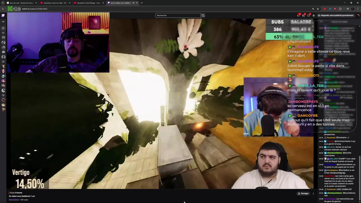Open the browser zoom magnifier icon
361x203 pixels.
313,9
